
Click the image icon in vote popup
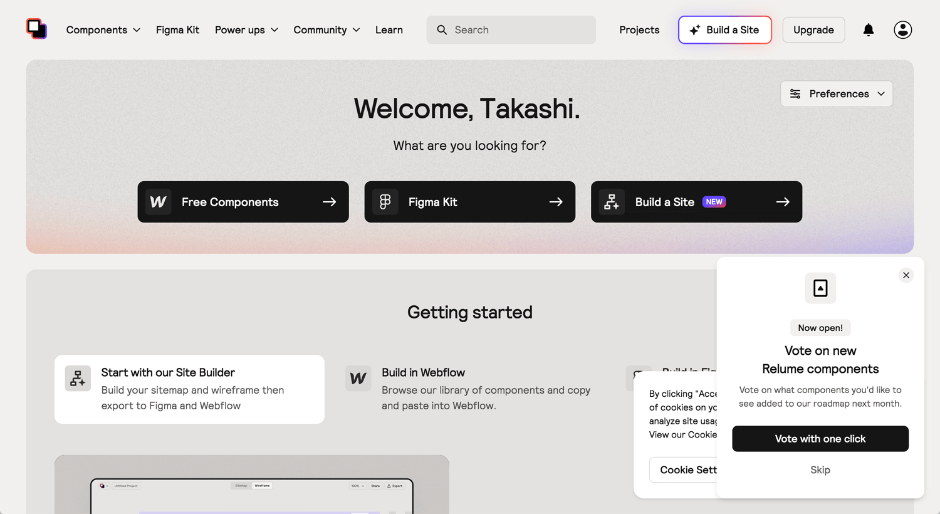click(x=820, y=288)
